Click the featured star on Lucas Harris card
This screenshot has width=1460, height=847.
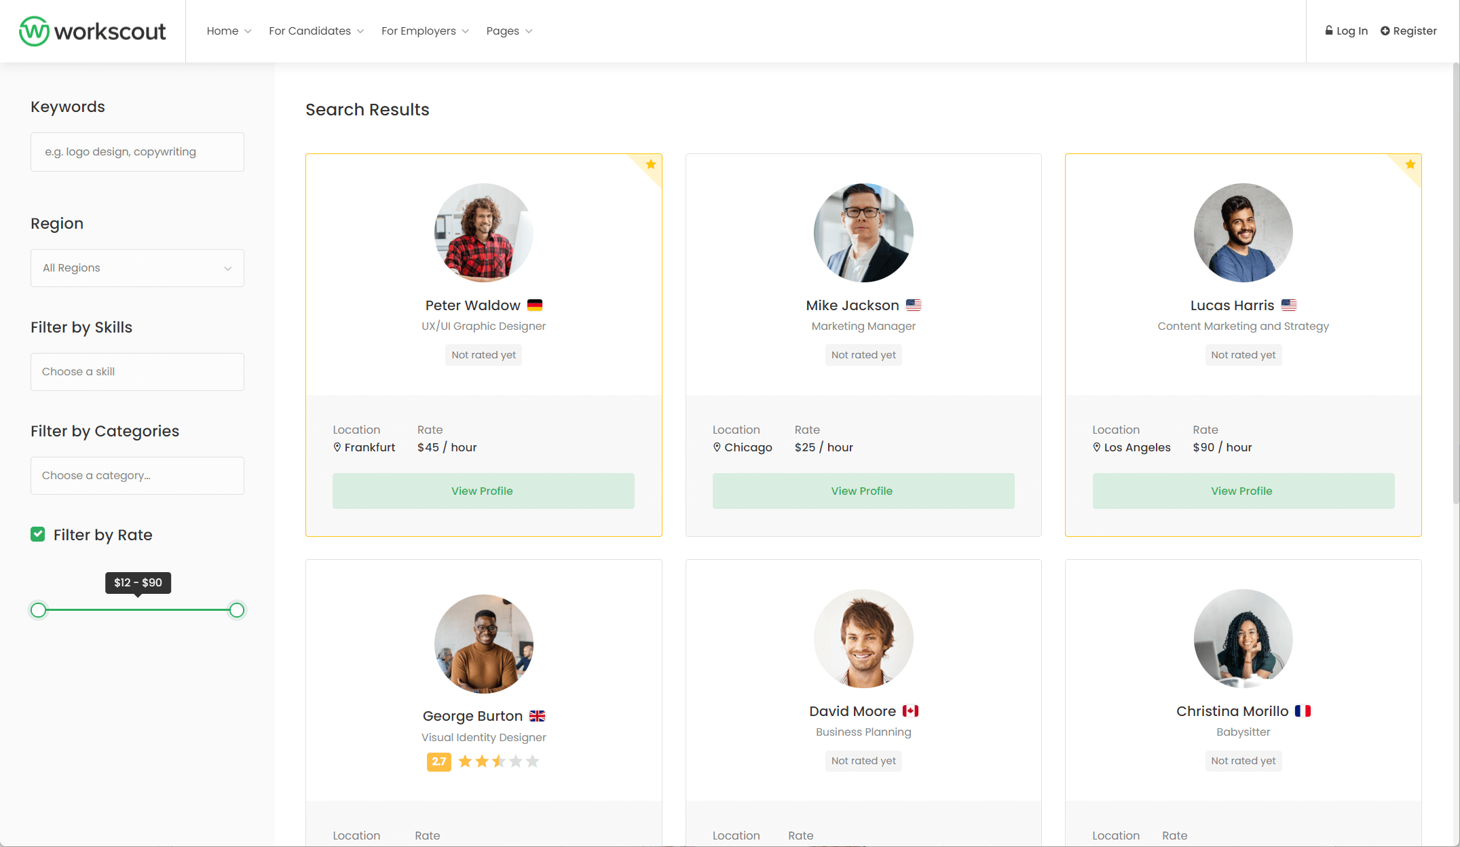click(x=1410, y=164)
